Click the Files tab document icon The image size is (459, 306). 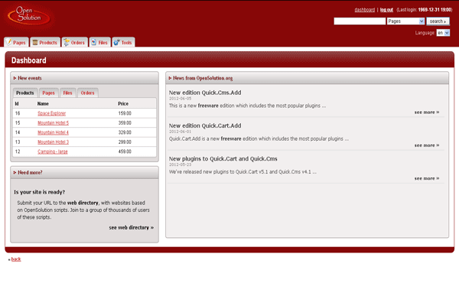(x=93, y=43)
